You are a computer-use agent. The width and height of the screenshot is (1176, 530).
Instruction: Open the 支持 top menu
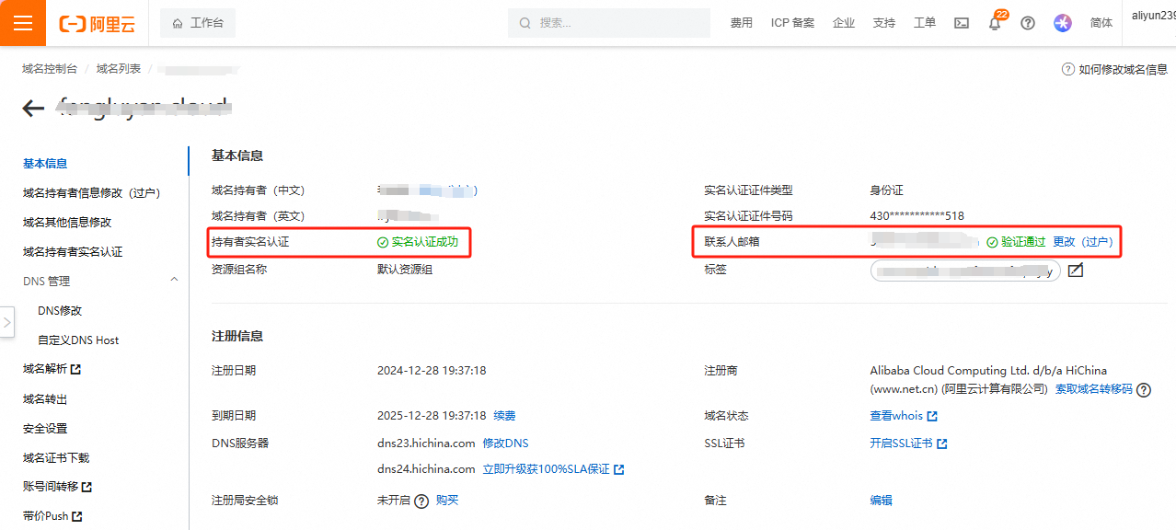pyautogui.click(x=883, y=23)
